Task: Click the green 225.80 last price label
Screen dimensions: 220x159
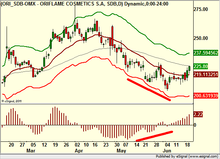Action: click(201, 66)
